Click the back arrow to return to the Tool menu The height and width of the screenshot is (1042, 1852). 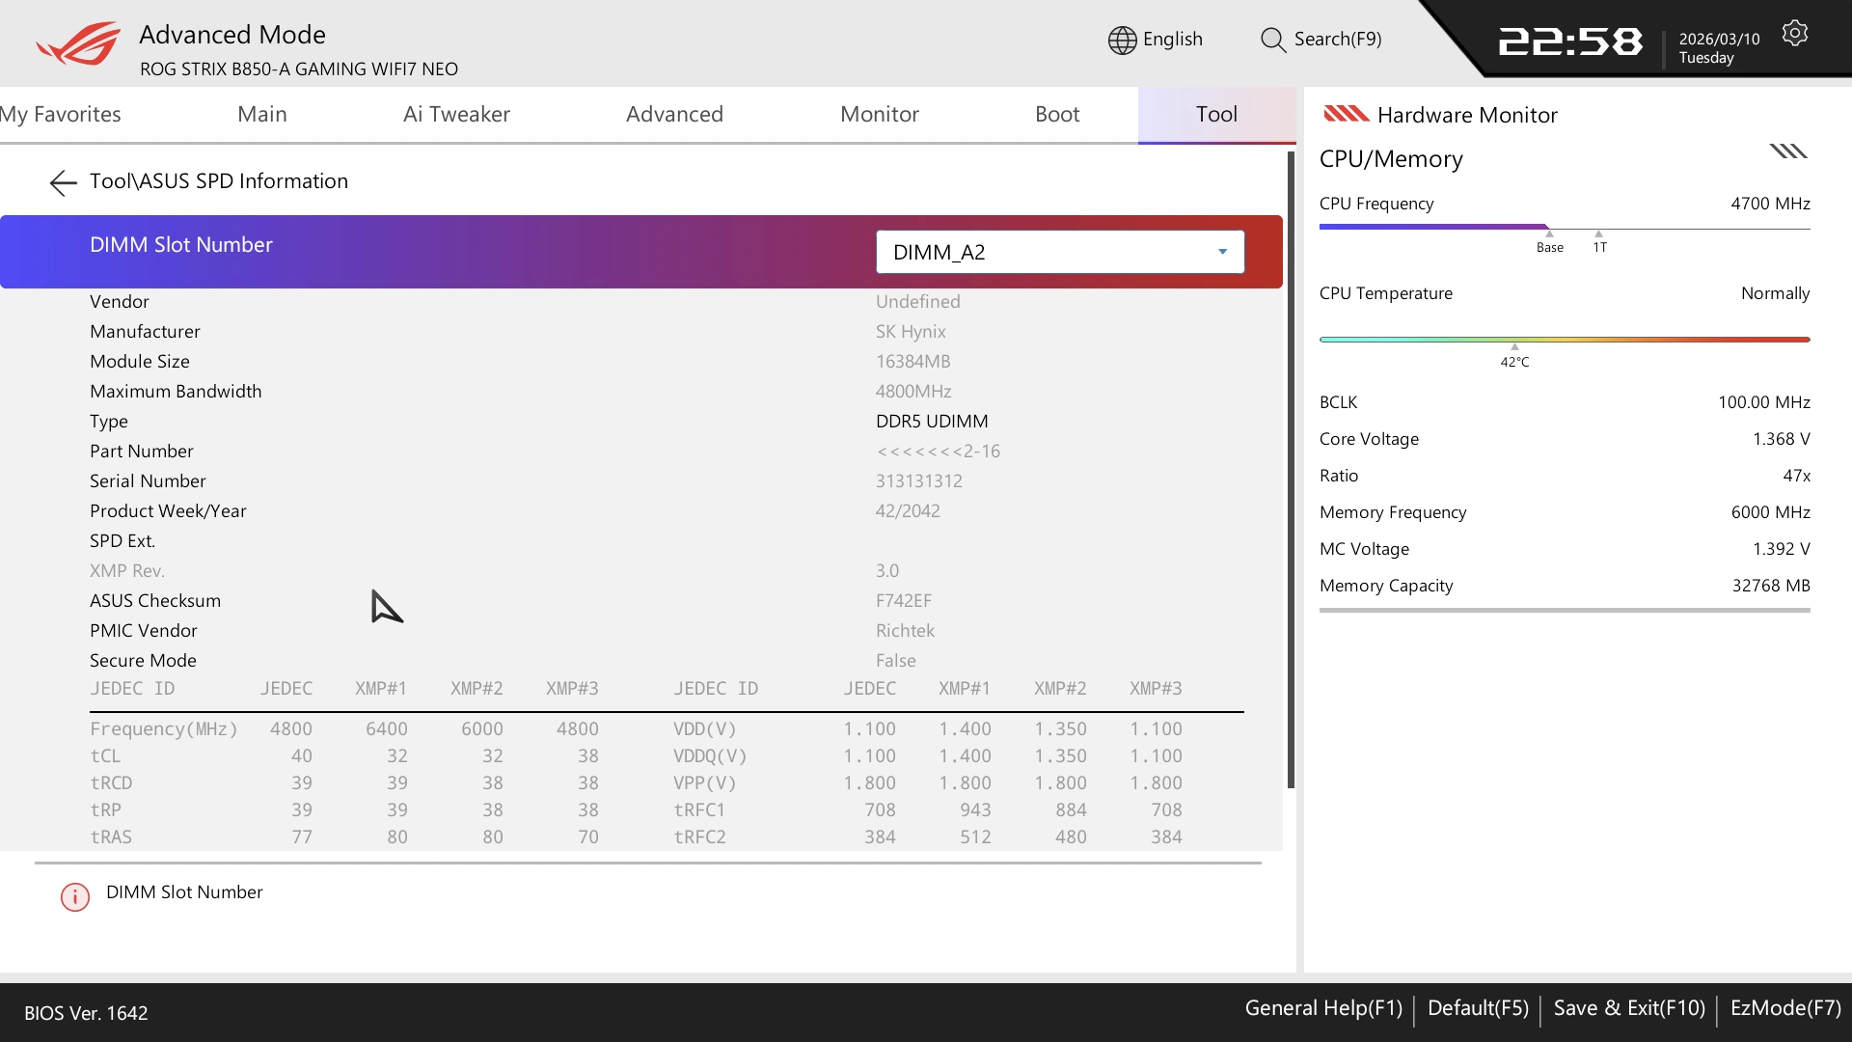click(x=63, y=182)
